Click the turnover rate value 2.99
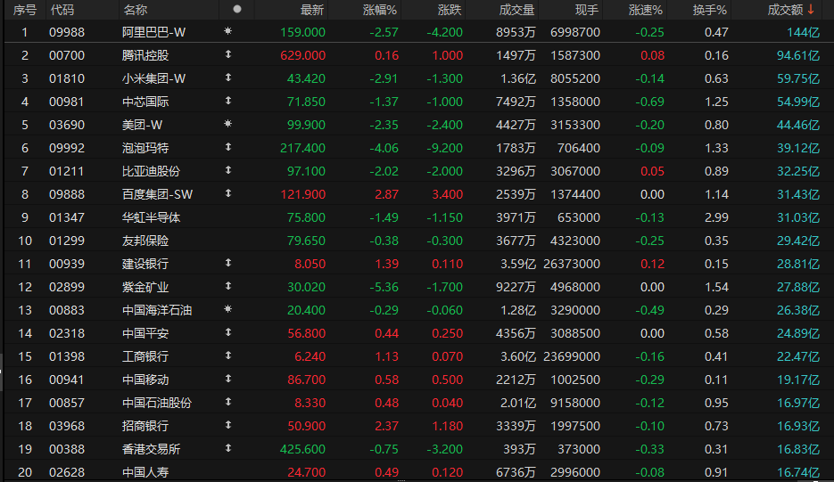The width and height of the screenshot is (834, 482). click(716, 217)
